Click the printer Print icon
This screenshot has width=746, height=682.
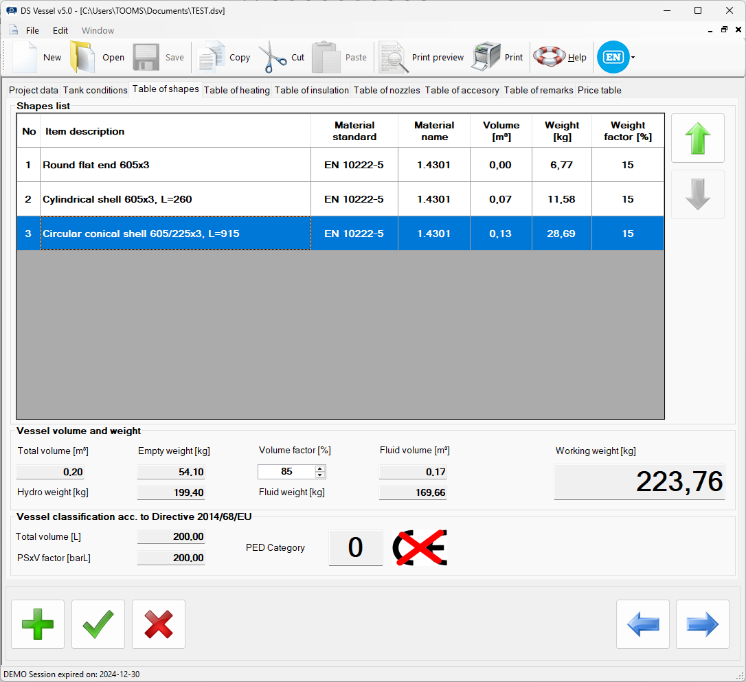coord(486,58)
